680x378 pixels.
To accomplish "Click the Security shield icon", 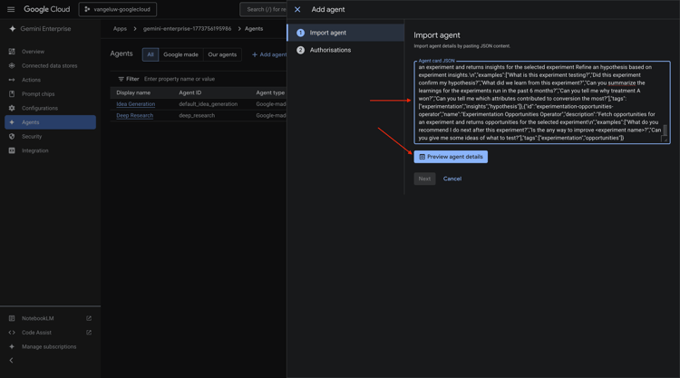I will [x=12, y=137].
